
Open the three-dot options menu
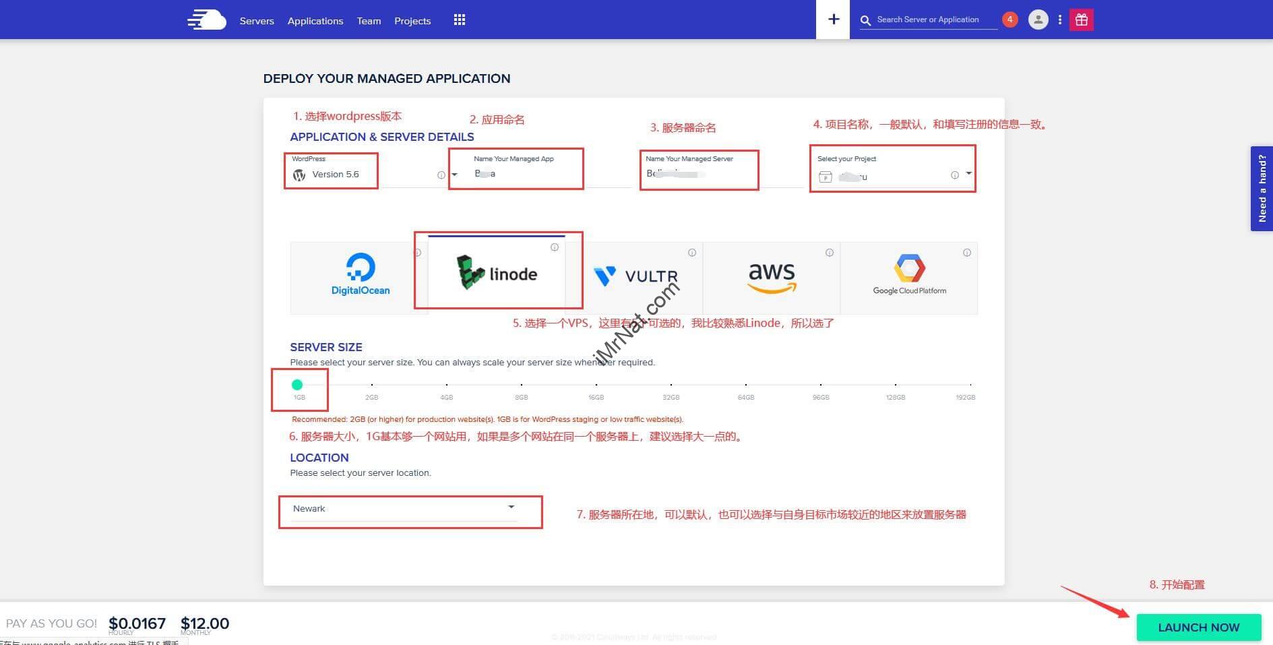pyautogui.click(x=1060, y=20)
